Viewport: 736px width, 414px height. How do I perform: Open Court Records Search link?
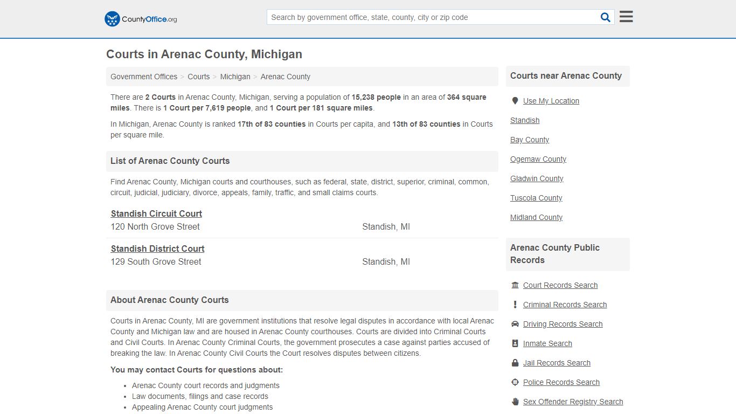560,285
